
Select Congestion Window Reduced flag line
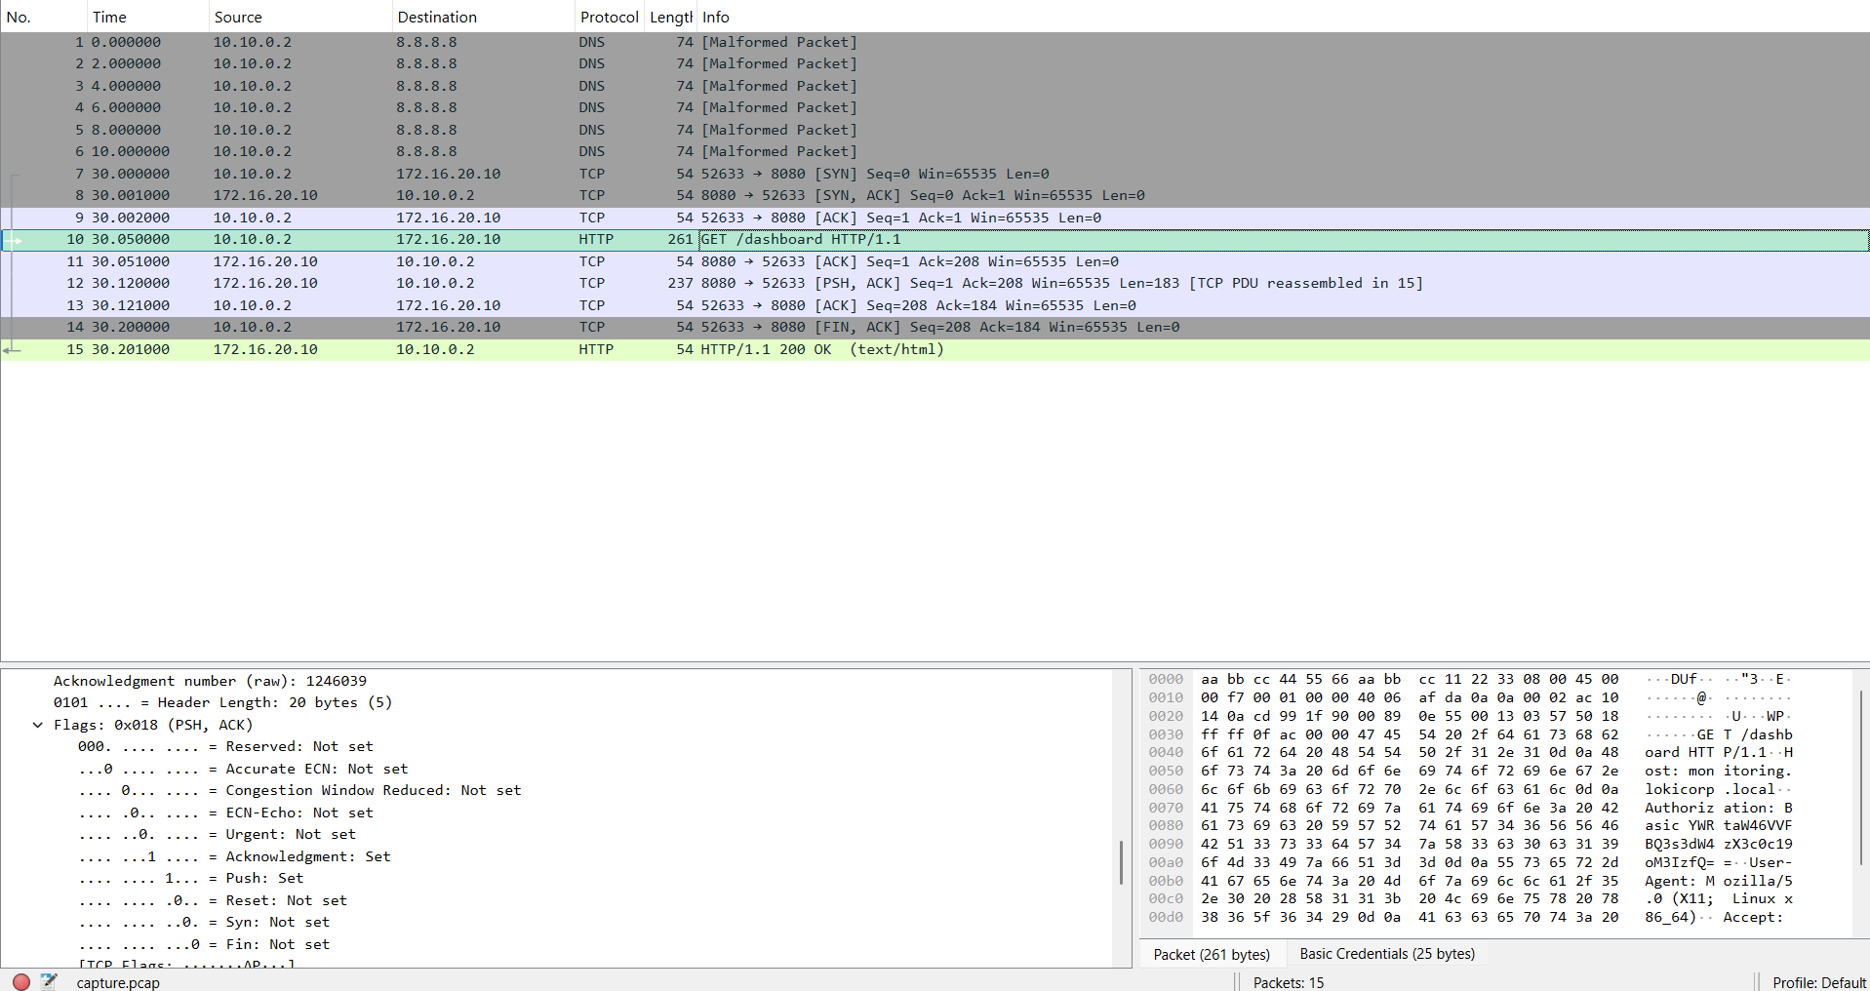point(299,790)
